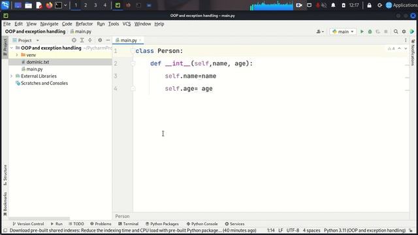Fold the def __int__ method in gutter
Viewport: 418px width, 235px height.
pos(133,63)
